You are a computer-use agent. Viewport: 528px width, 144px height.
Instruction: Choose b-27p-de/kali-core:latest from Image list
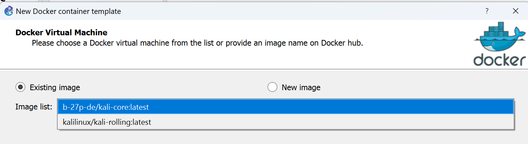point(106,107)
